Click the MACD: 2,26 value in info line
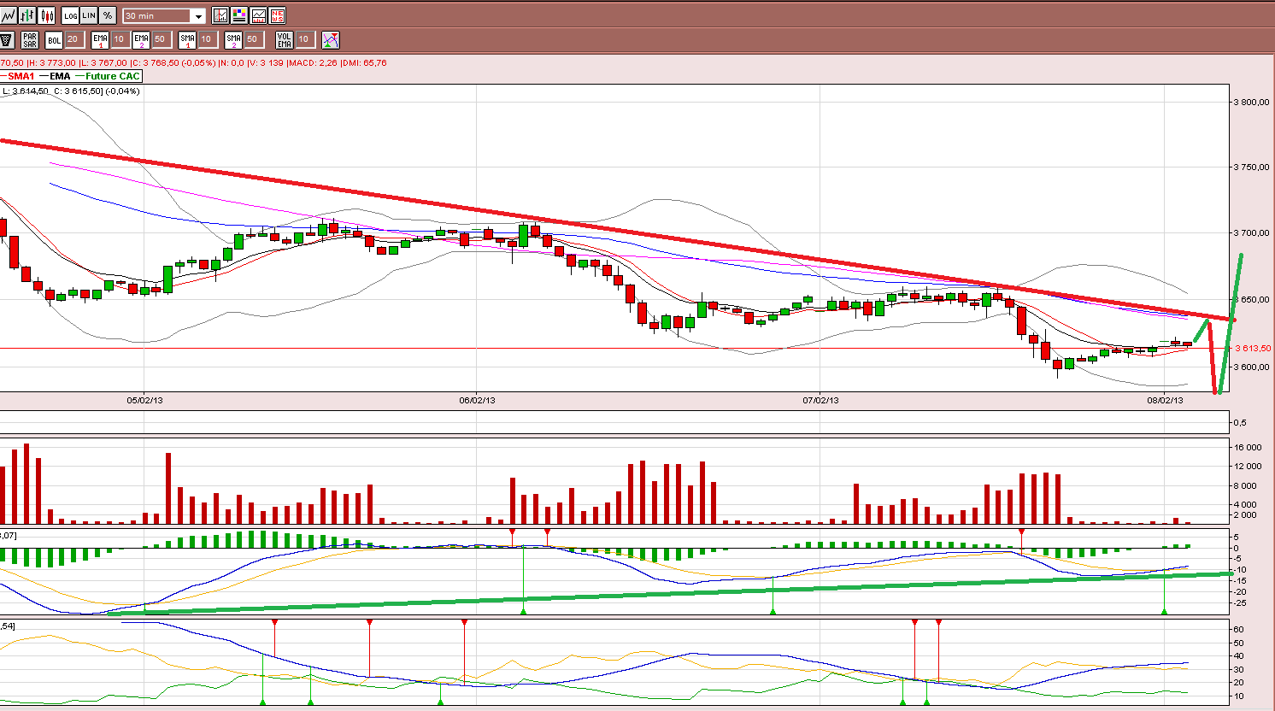Viewport: 1275px width, 711px height. pyautogui.click(x=313, y=62)
